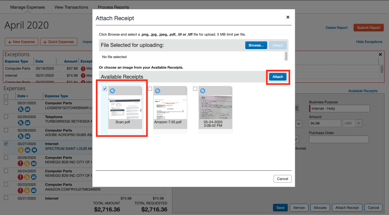Check the Amazon 7.55.pdf receipt checkbox
The width and height of the screenshot is (389, 215).
click(x=150, y=89)
